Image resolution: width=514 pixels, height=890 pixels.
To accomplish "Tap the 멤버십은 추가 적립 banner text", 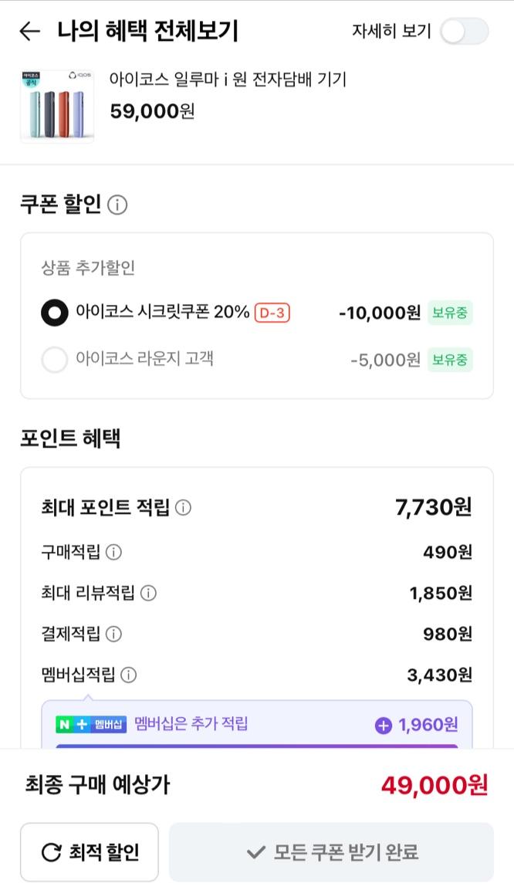I will click(191, 724).
